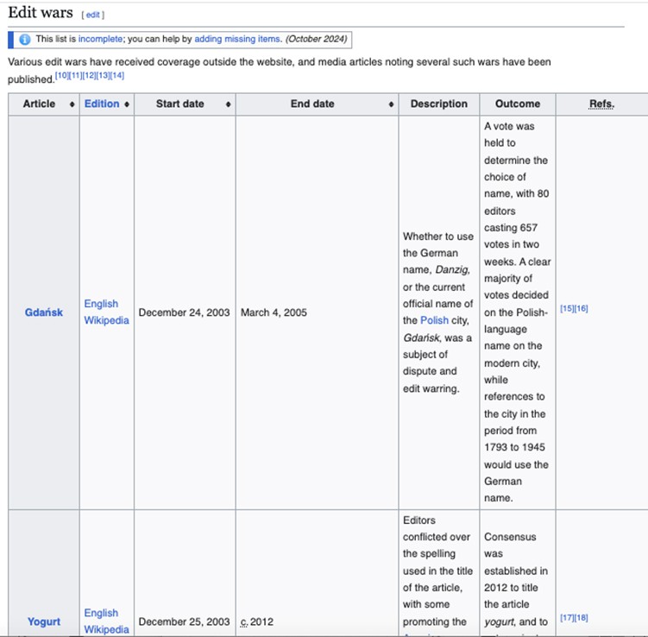Open the "adding missing items" link
Image resolution: width=648 pixels, height=637 pixels.
[237, 40]
